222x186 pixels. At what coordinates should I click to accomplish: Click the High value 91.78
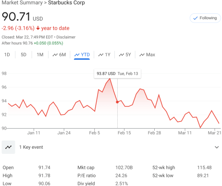click(44, 175)
